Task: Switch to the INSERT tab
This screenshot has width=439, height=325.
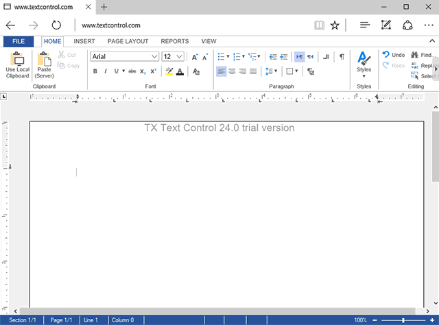Action: coord(84,41)
